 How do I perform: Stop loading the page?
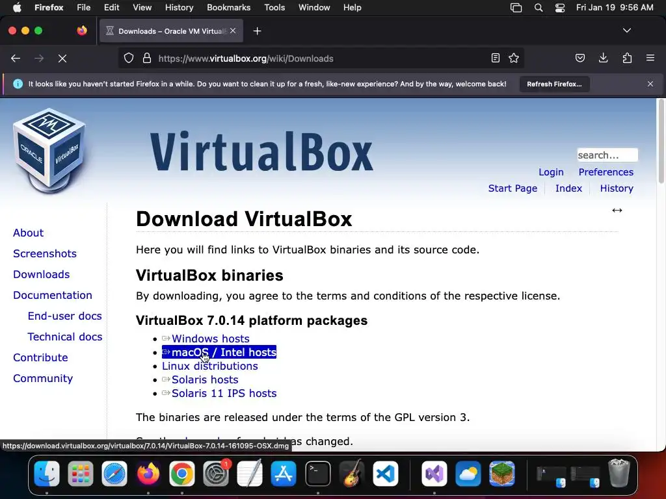[x=62, y=58]
